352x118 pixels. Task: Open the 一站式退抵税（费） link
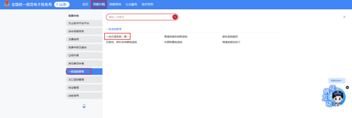pos(118,36)
